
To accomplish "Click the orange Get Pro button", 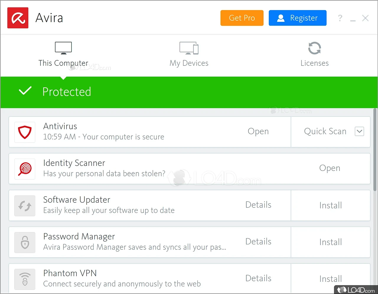I will point(242,18).
